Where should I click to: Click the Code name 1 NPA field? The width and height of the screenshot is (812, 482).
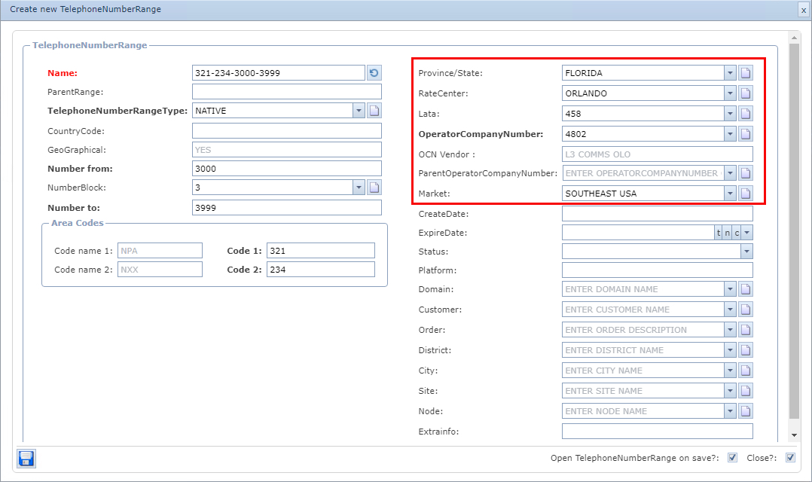pos(160,251)
